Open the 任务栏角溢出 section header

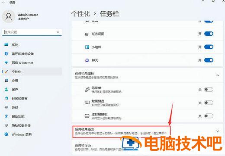(147, 131)
